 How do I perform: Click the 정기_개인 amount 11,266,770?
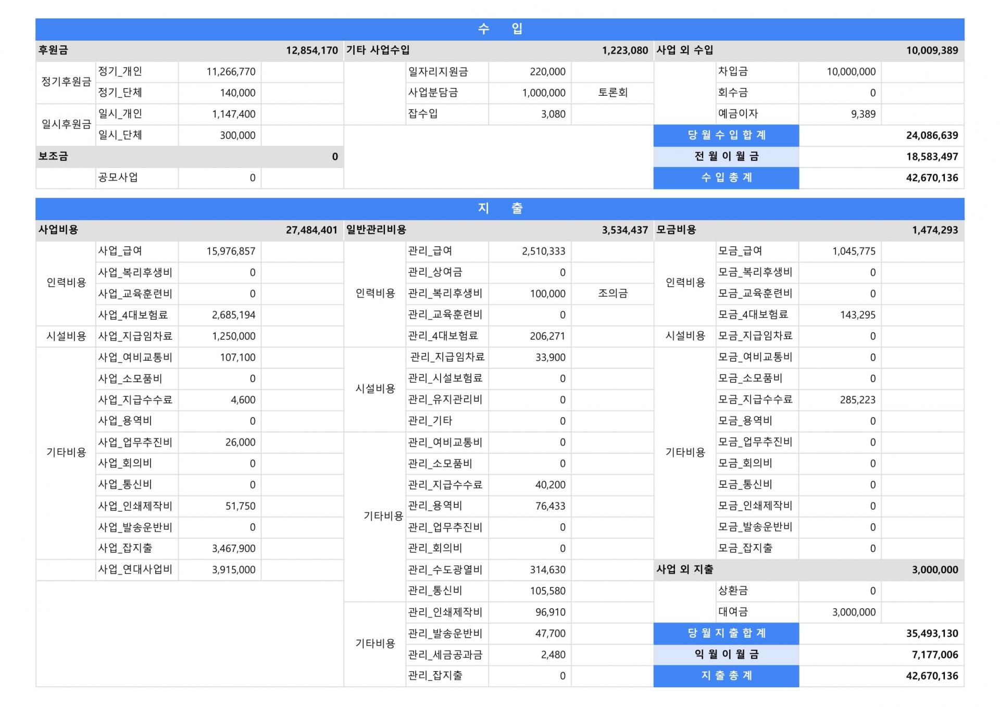click(x=231, y=72)
